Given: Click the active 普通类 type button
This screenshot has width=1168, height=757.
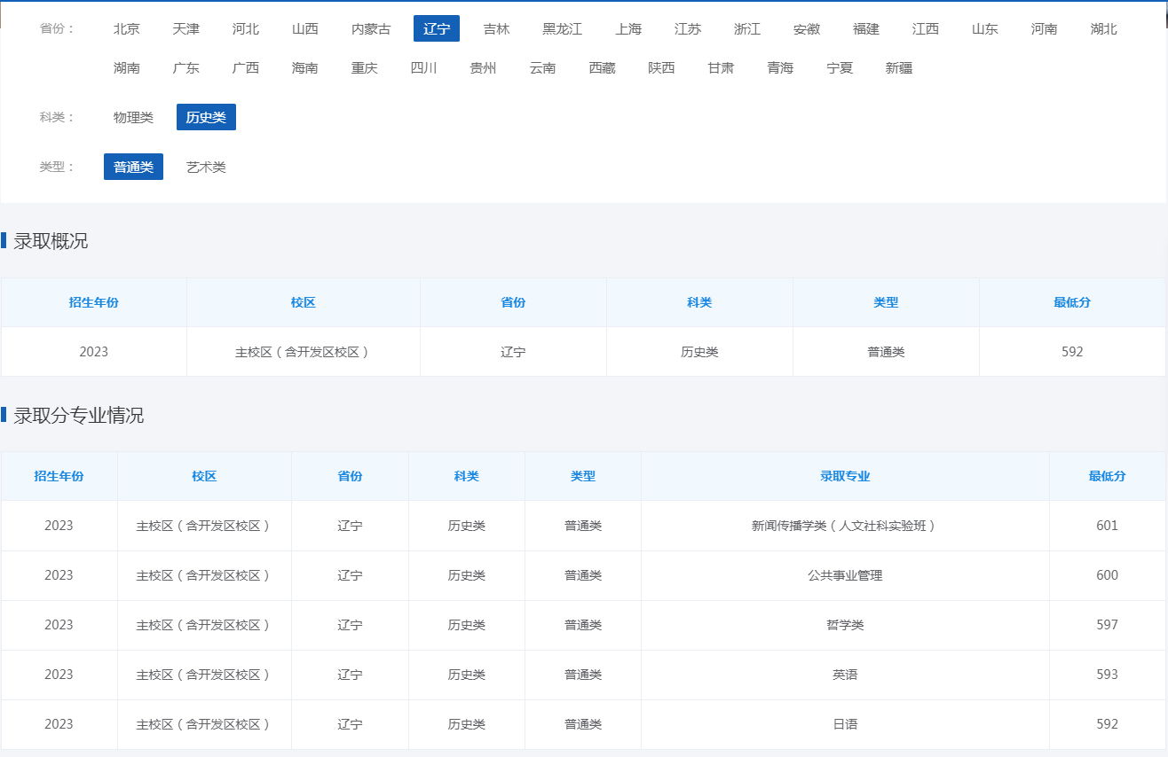Looking at the screenshot, I should click(134, 168).
